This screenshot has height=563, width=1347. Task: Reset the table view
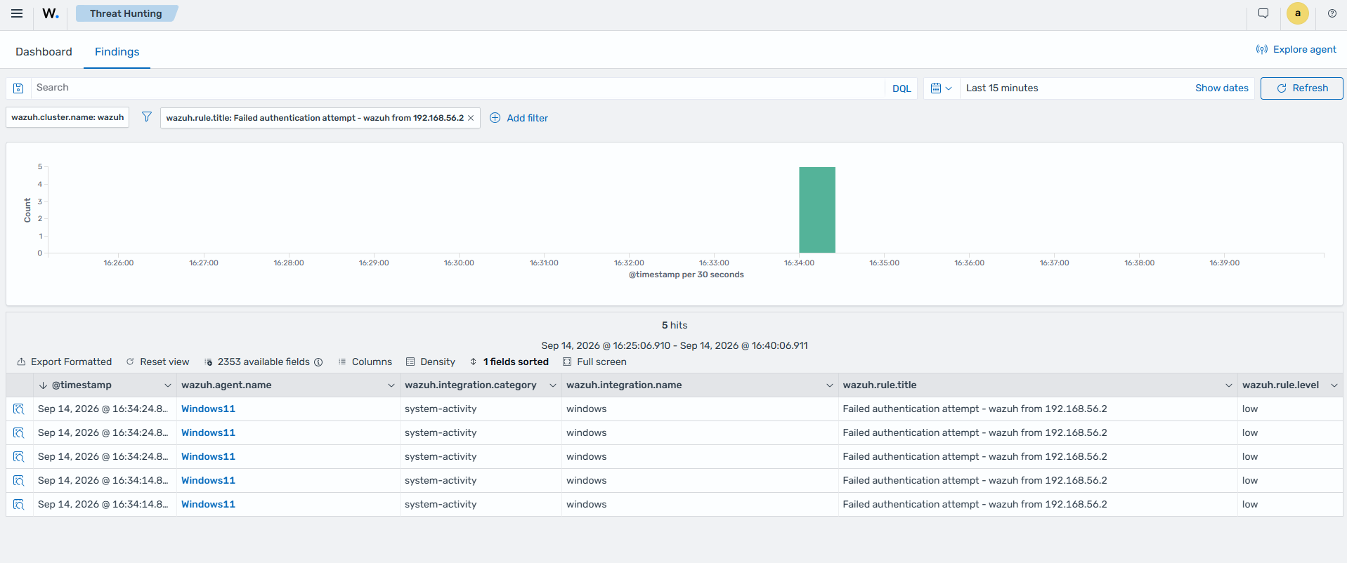(157, 362)
